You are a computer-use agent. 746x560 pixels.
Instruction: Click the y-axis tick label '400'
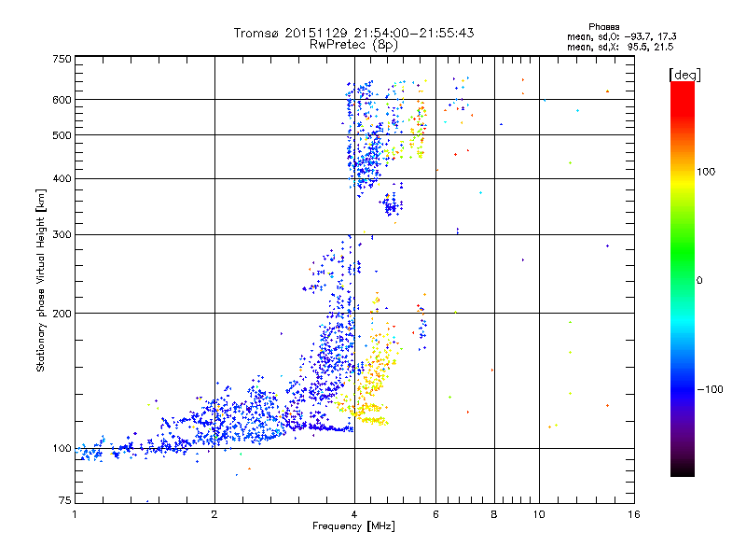click(62, 179)
